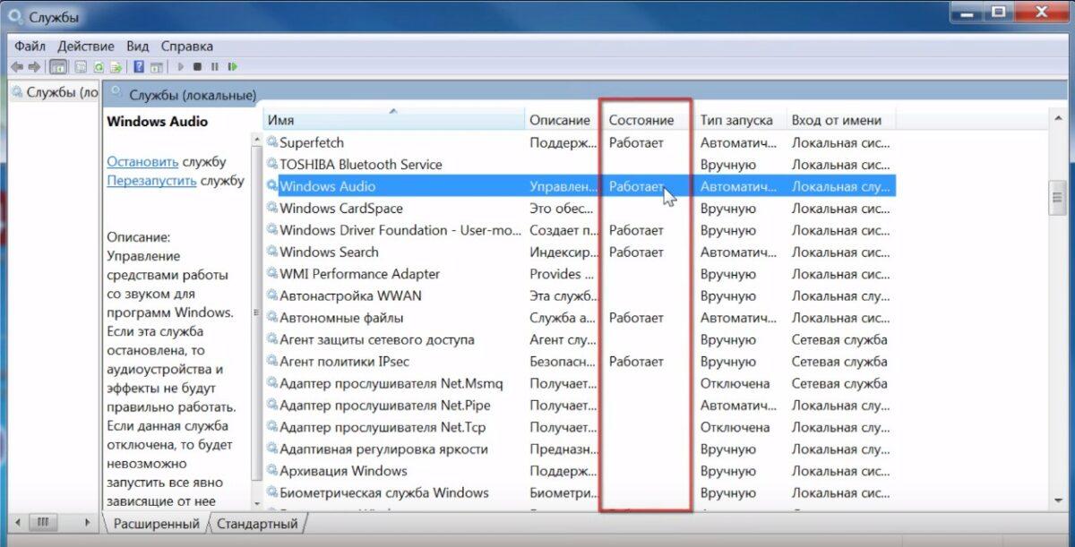Click the Службы icon in the title bar
Viewport: 1075px width, 547px height.
click(x=15, y=16)
